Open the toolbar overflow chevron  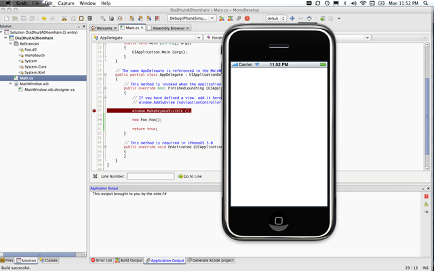click(x=339, y=18)
